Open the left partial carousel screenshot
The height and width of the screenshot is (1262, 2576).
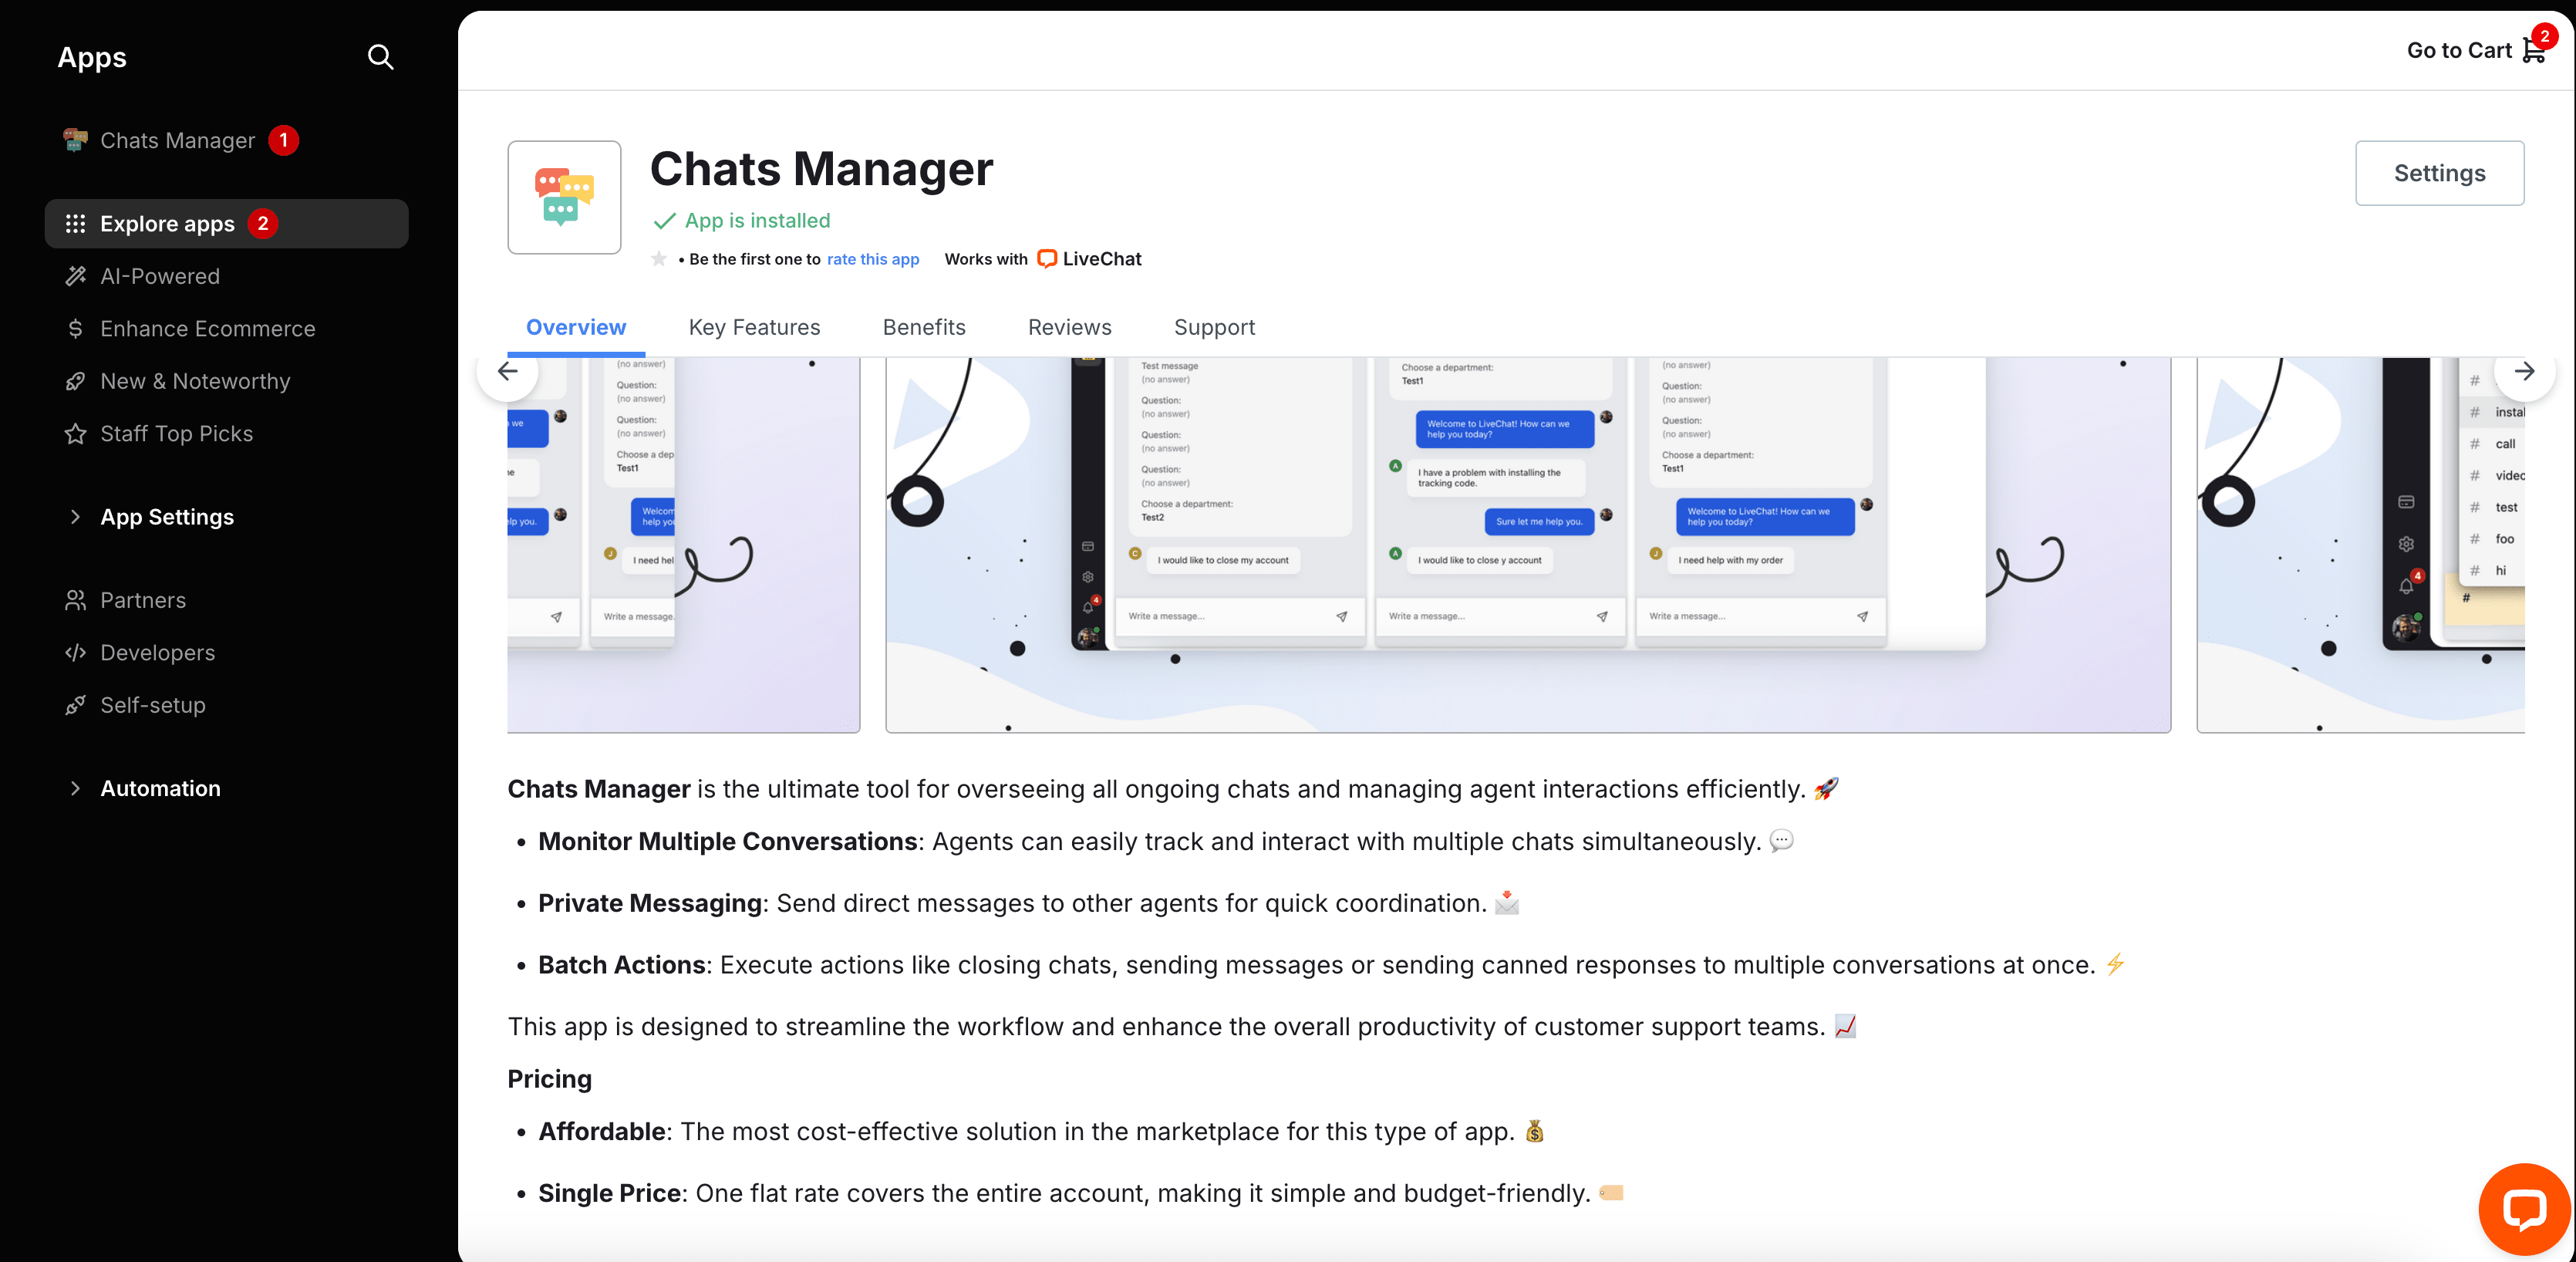click(684, 545)
